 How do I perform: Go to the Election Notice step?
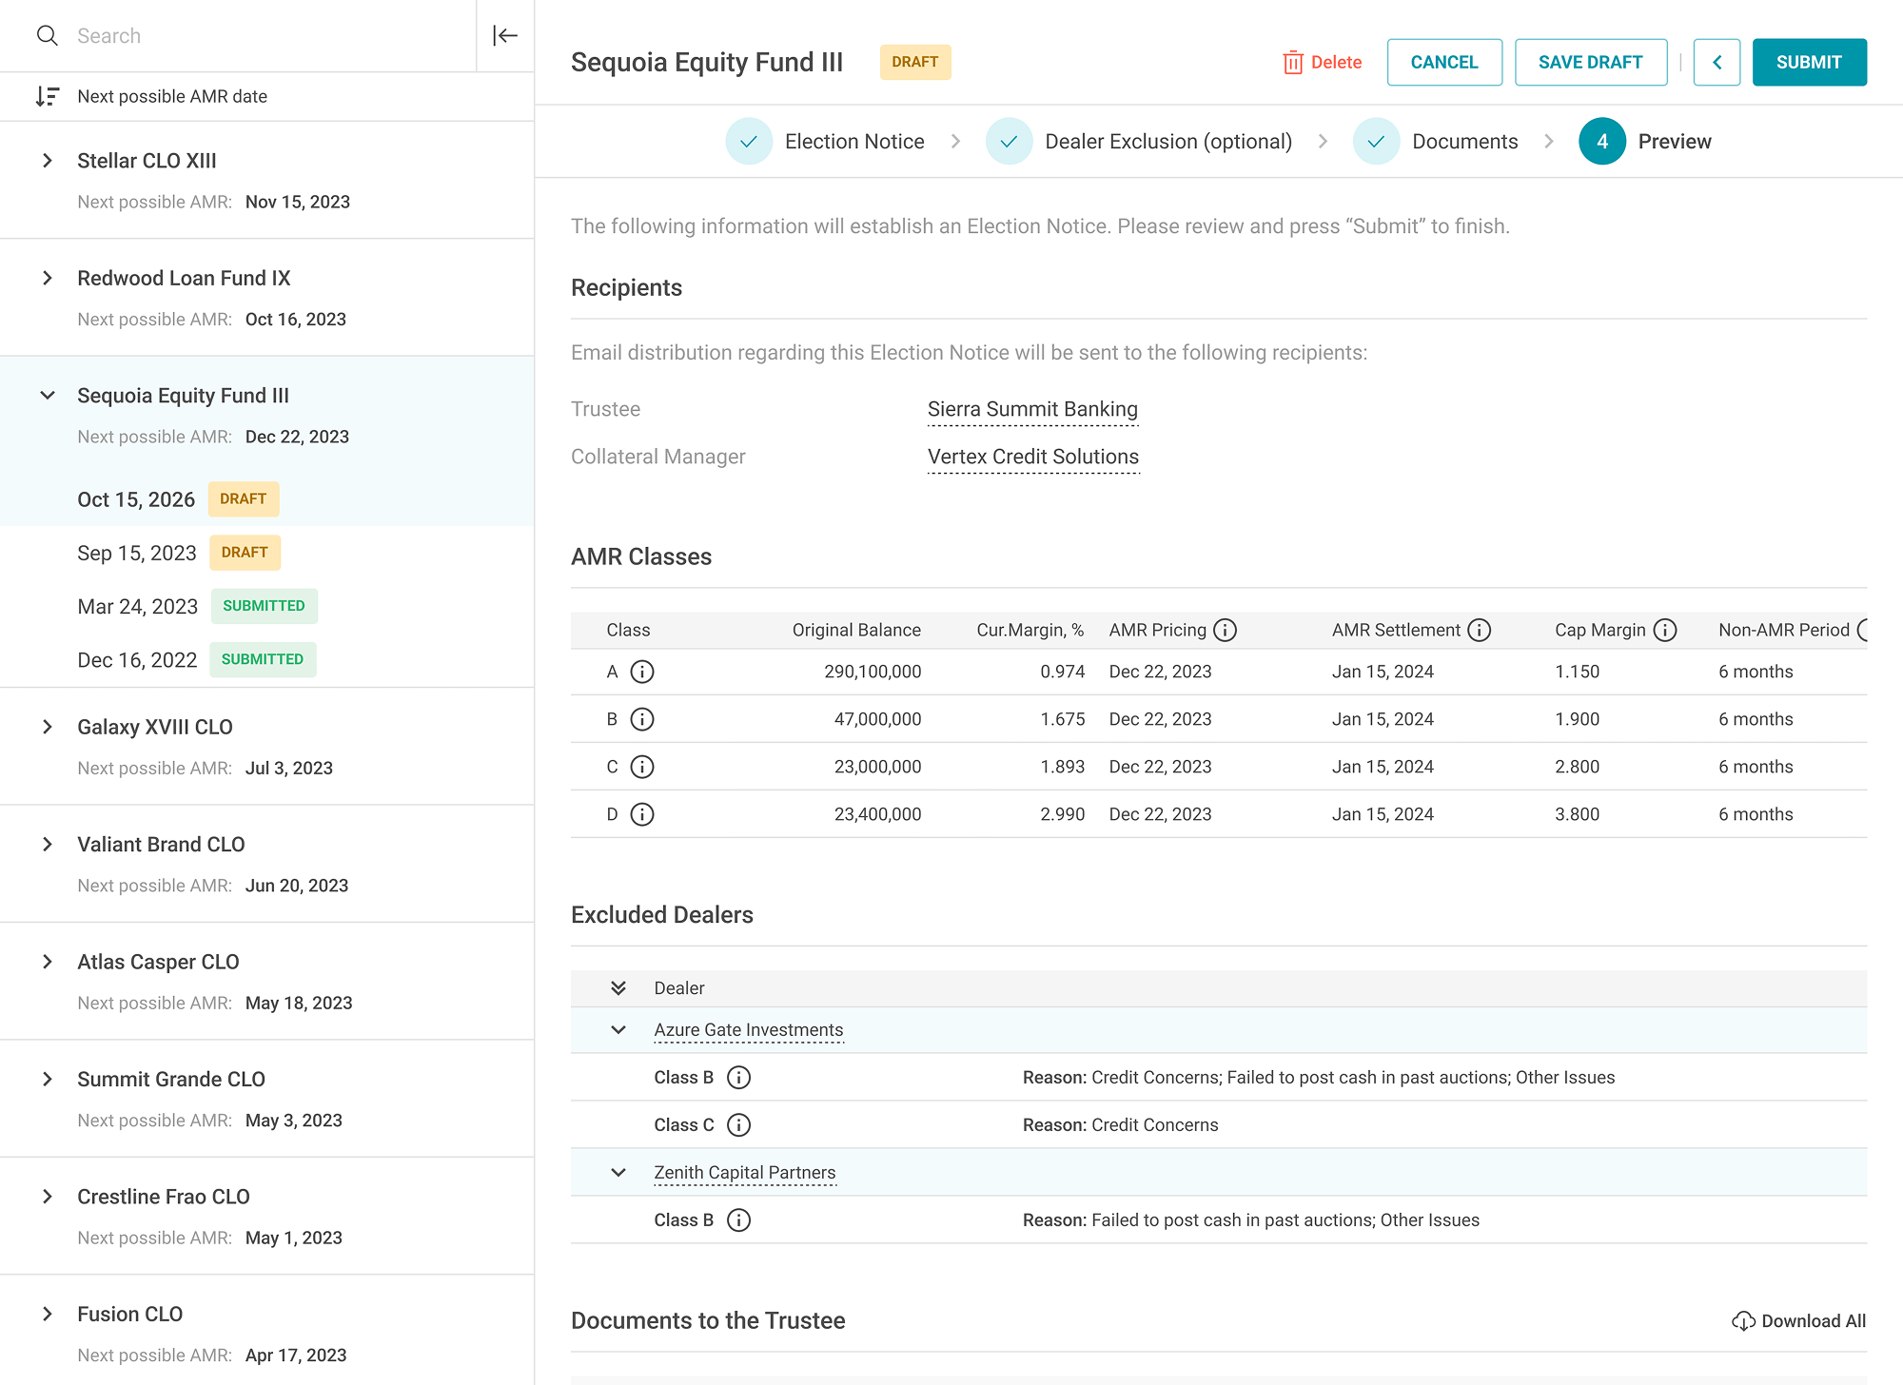[x=825, y=142]
